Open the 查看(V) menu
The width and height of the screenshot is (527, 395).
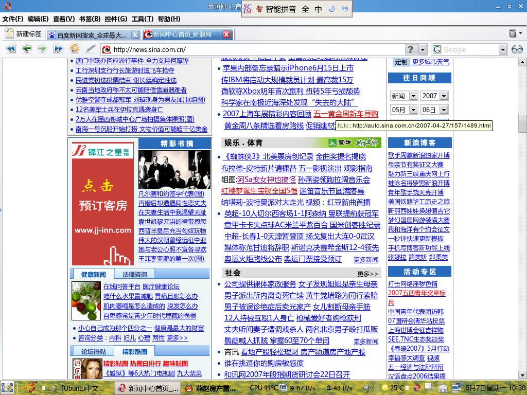coord(64,19)
